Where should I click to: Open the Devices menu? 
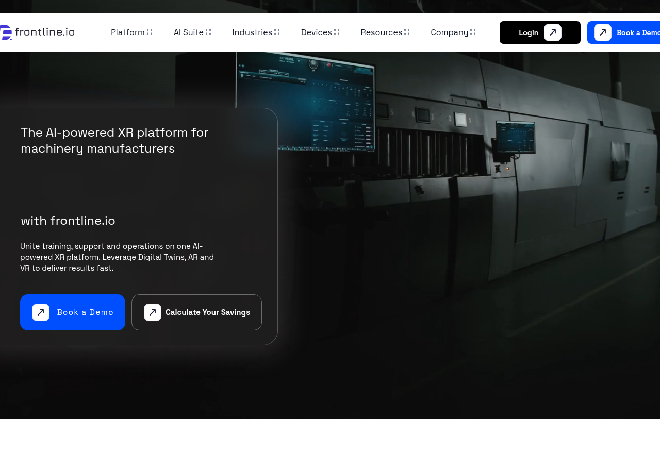317,32
